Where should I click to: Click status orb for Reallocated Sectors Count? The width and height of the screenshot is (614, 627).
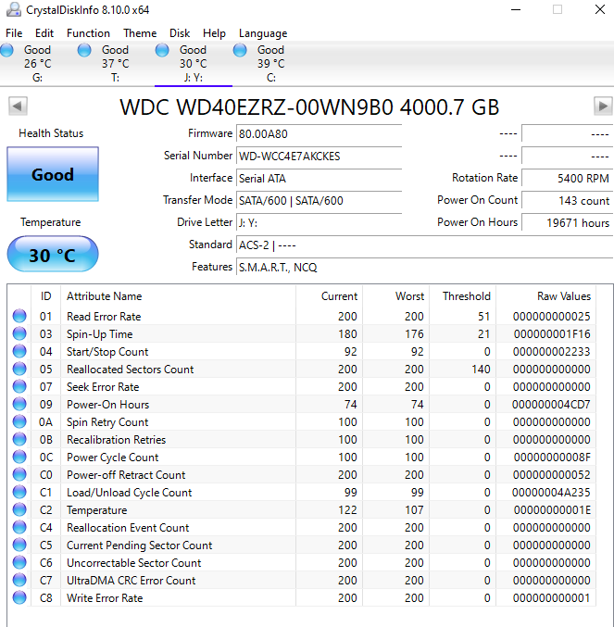(x=19, y=369)
